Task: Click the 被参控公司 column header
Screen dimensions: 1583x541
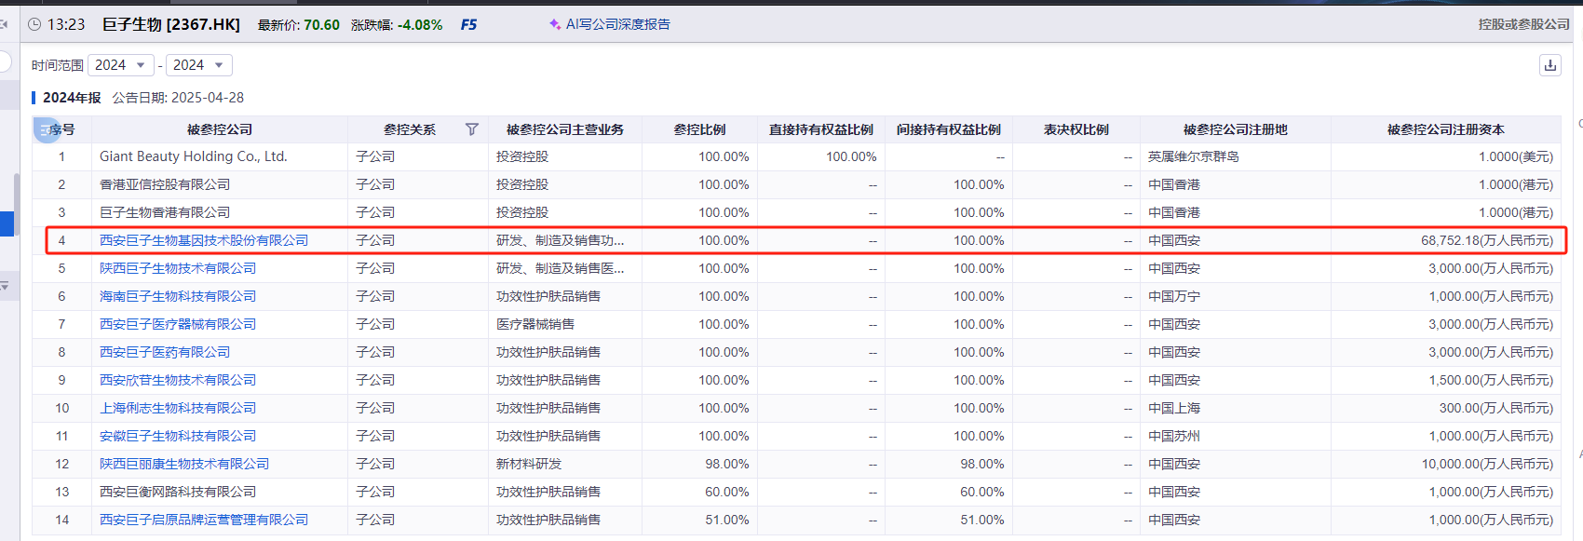Action: pyautogui.click(x=220, y=129)
